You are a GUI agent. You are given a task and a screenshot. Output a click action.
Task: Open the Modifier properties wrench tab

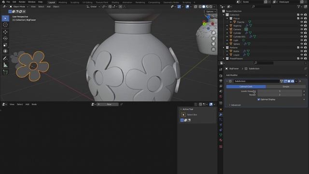[221, 115]
